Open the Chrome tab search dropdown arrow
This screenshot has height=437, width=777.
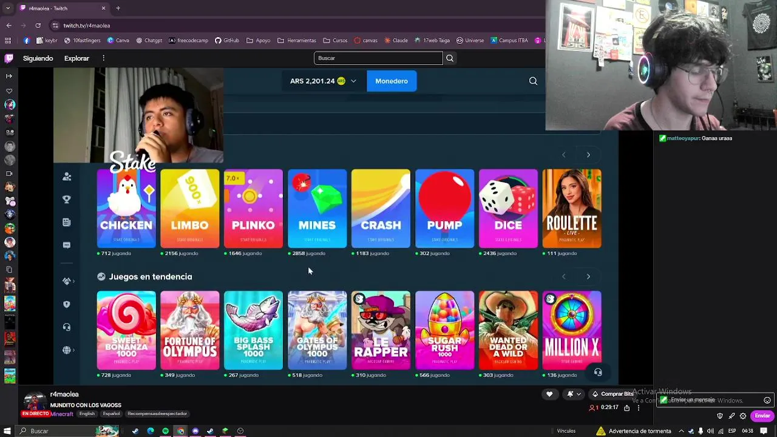tap(8, 8)
